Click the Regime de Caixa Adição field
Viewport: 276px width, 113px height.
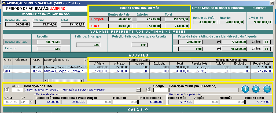99,102
